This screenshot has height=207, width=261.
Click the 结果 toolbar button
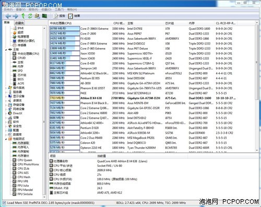click(74, 16)
